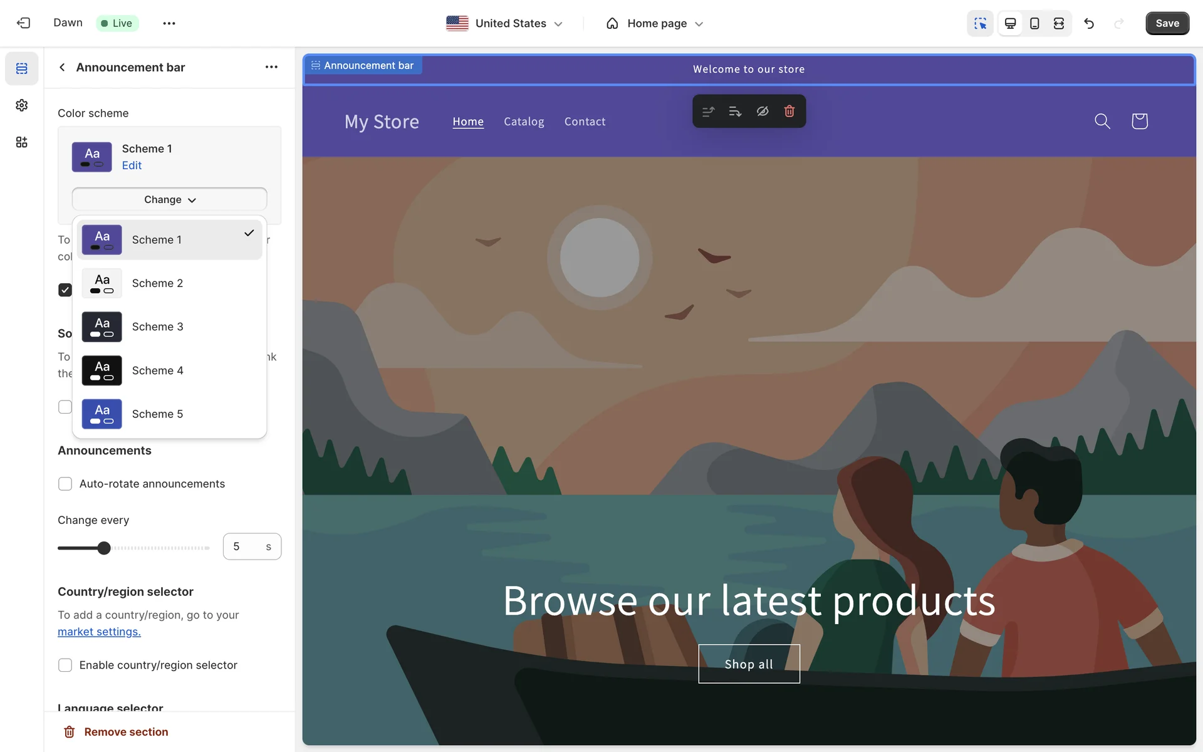Open the theme settings gear icon

point(22,105)
